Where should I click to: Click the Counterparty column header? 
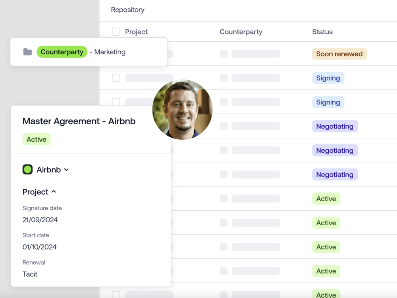(241, 32)
